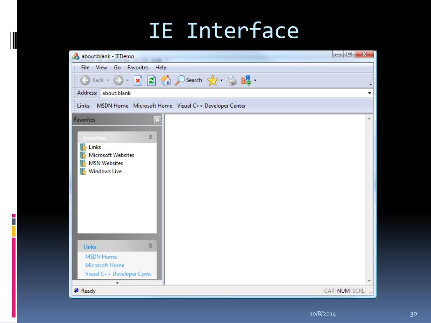Open the Favorites menu
Image resolution: width=431 pixels, height=323 pixels.
click(138, 68)
